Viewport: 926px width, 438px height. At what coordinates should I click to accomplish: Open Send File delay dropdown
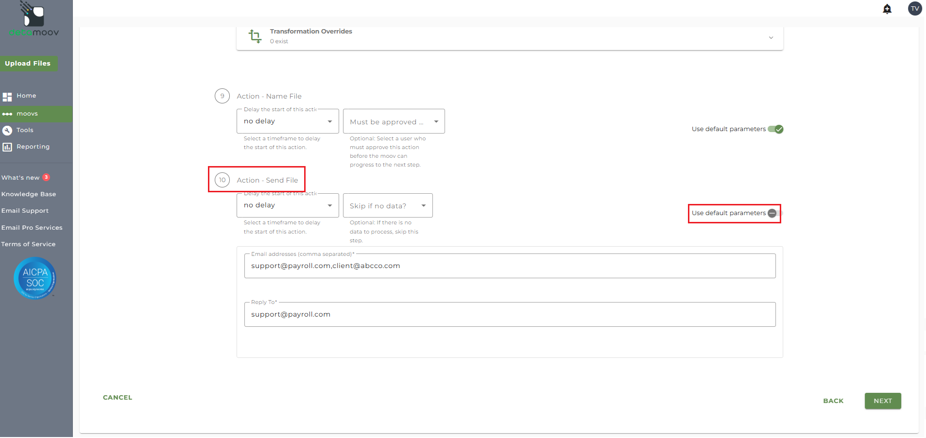tap(287, 205)
